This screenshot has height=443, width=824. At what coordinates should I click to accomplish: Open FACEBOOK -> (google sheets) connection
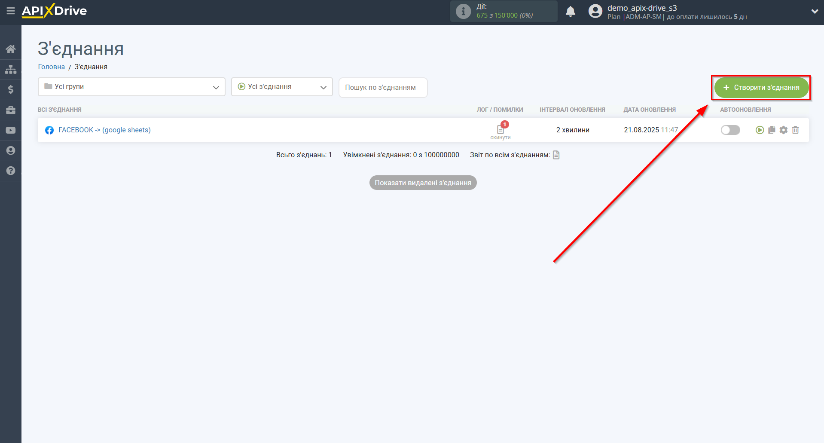(x=104, y=130)
